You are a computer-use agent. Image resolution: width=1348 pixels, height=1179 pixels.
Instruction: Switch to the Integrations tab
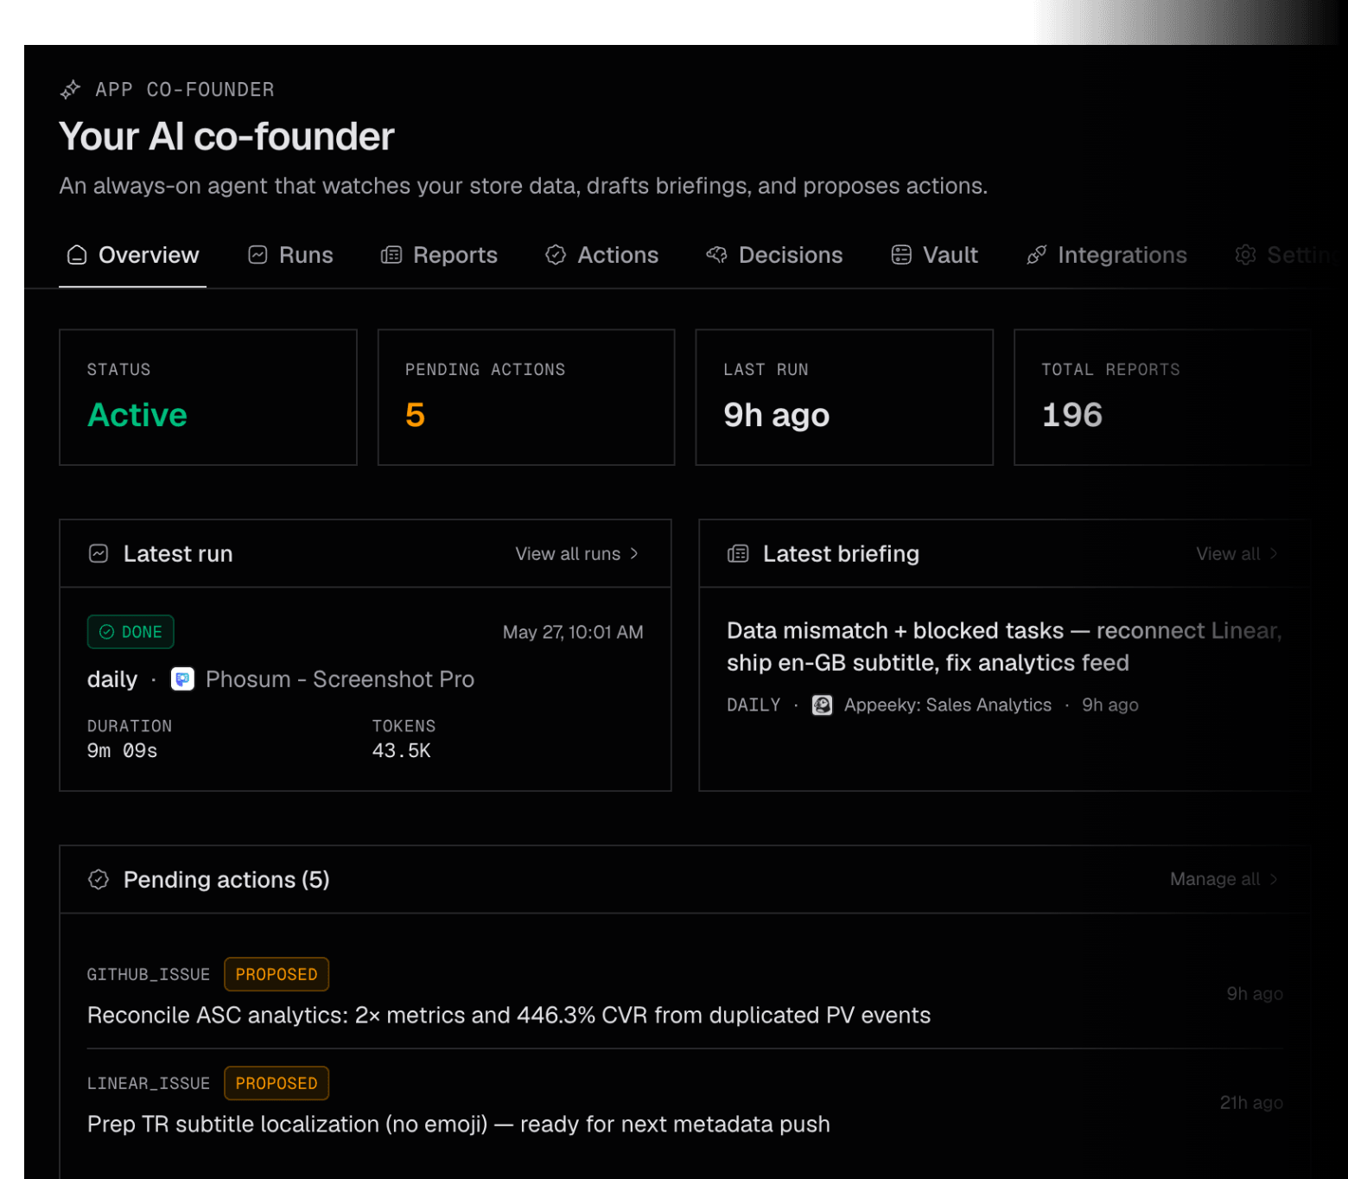tap(1106, 255)
